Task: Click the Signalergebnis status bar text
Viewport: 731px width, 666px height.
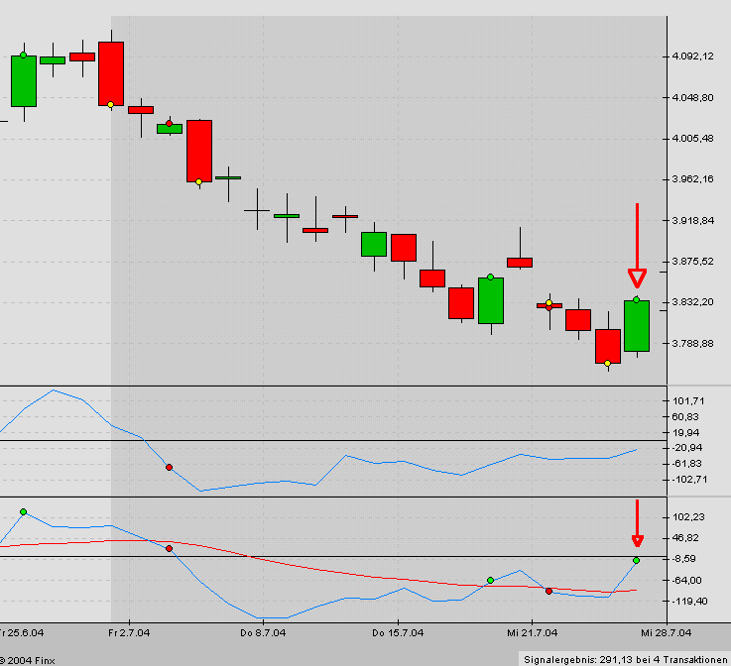Action: click(623, 658)
